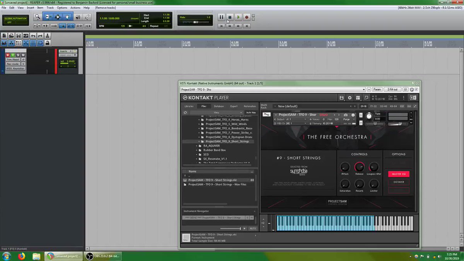Toggle the plugin bypass checkbox in VSTi header

coord(416,89)
